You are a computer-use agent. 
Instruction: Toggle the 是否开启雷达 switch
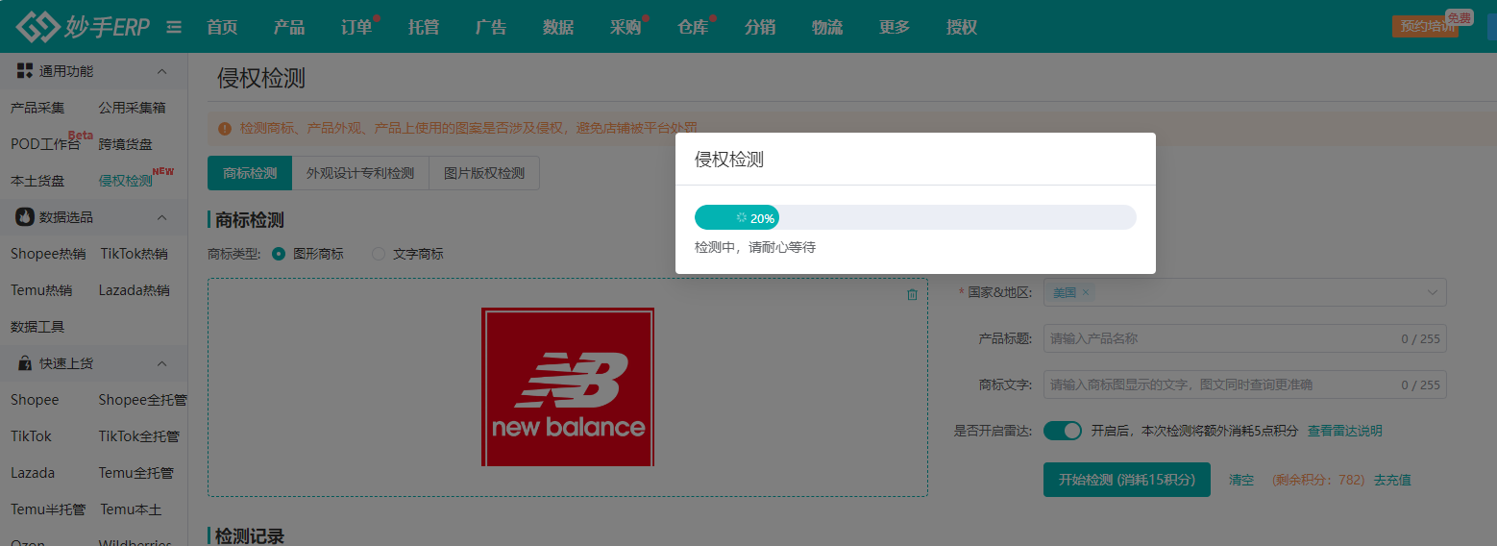1063,431
